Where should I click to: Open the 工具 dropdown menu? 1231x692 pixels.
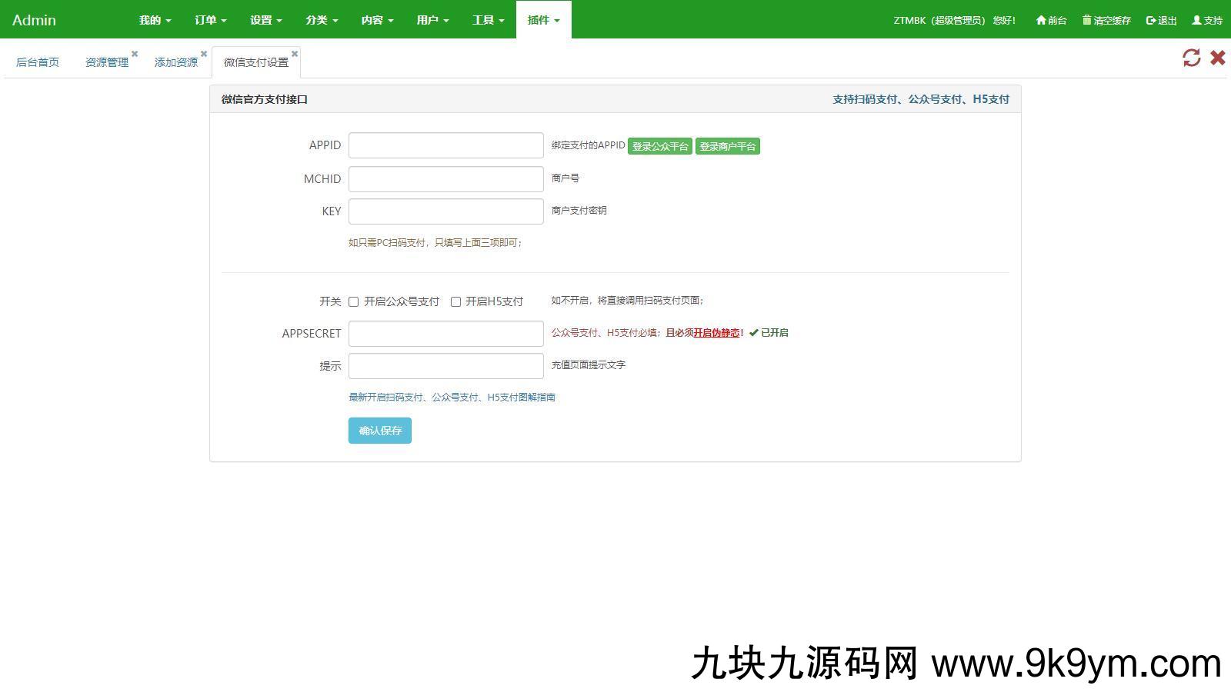tap(487, 20)
